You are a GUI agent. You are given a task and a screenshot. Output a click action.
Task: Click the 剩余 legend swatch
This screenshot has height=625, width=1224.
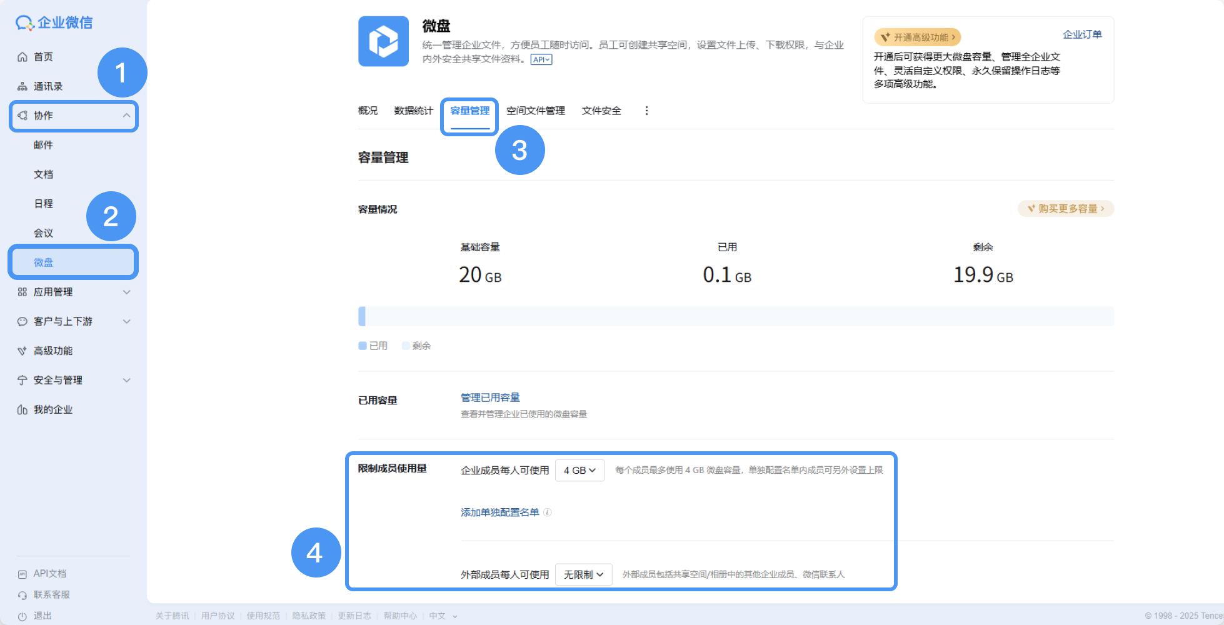[406, 346]
